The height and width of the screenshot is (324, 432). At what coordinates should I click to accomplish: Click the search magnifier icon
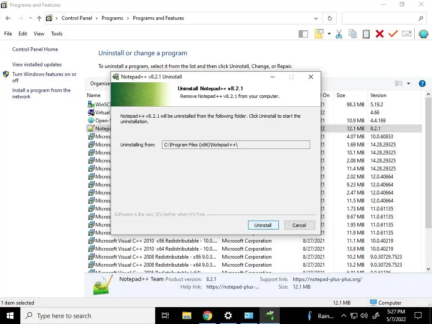coord(421,19)
